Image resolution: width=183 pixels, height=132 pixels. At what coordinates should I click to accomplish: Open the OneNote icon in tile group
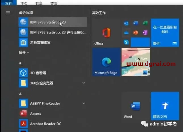[x=145, y=33]
